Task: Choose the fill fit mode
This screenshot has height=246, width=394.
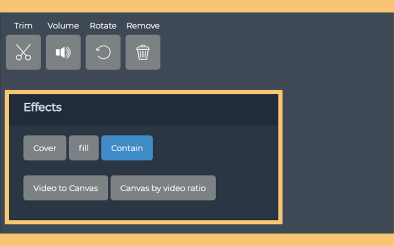Action: coord(84,148)
